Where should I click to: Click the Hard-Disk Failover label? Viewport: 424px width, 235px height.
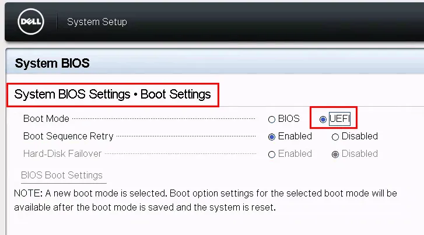62,154
